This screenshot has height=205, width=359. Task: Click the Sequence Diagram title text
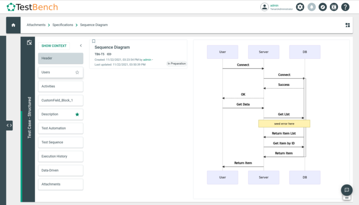[112, 47]
